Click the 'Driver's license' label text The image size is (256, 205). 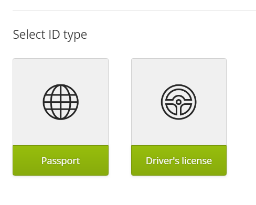pyautogui.click(x=179, y=160)
